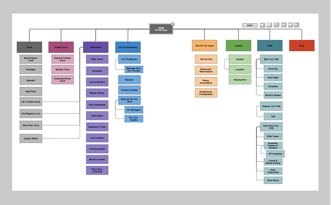Image resolution: width=331 pixels, height=205 pixels.
Task: Click the Phone Consultation box
Action: click(x=206, y=82)
